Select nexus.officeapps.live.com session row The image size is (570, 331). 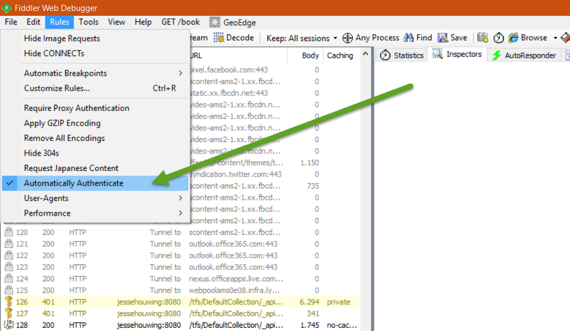click(182, 279)
